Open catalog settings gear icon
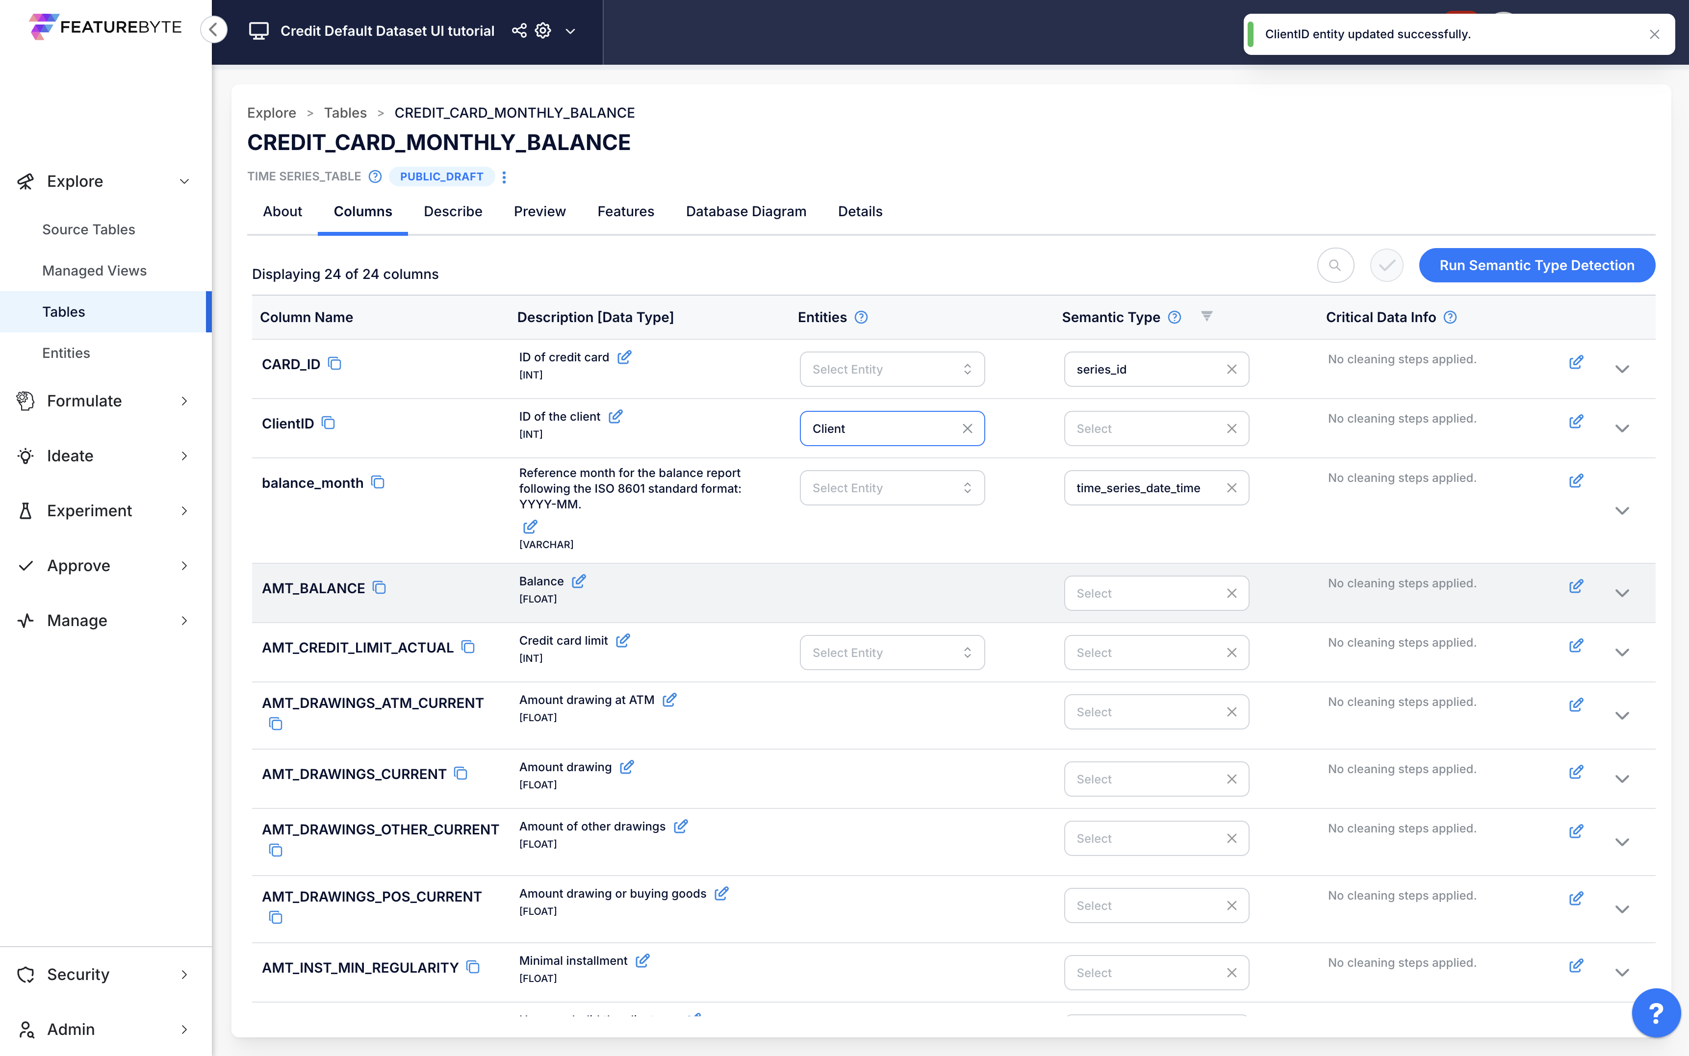 (543, 31)
